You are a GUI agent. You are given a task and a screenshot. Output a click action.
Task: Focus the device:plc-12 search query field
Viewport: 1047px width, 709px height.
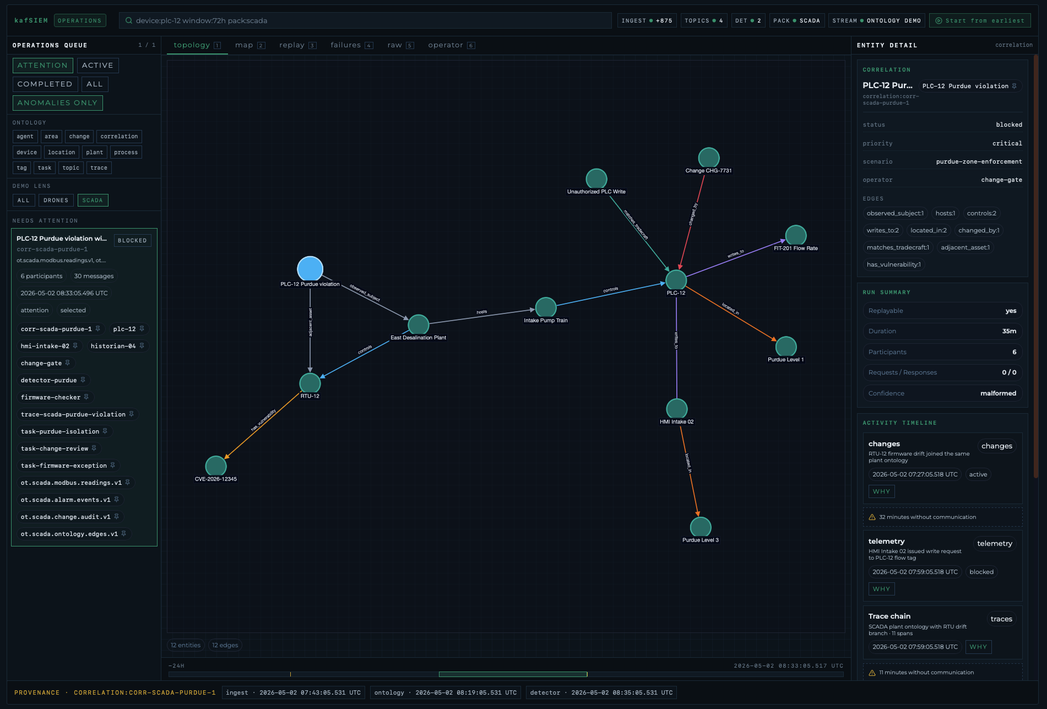pyautogui.click(x=365, y=20)
